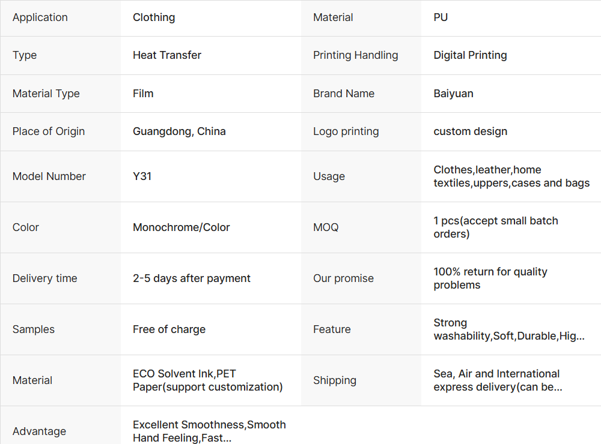Click the 'Our promise' label
601x444 pixels.
click(x=343, y=278)
